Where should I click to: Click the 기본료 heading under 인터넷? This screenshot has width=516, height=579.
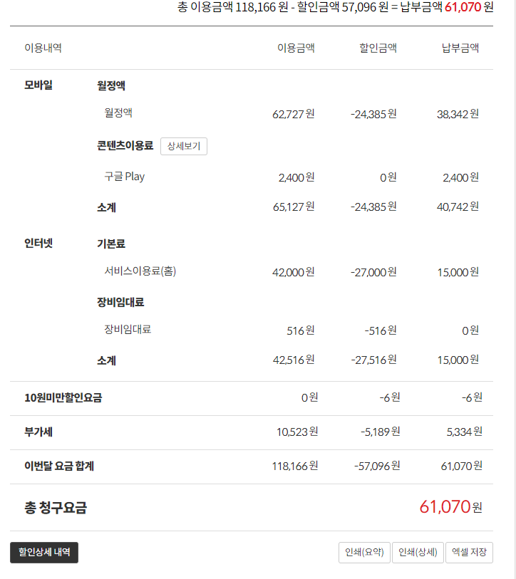point(111,244)
